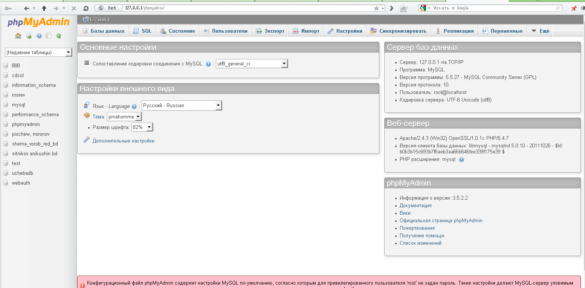This screenshot has height=288, width=585.
Task: Select the performance_schema database
Action: click(x=35, y=115)
